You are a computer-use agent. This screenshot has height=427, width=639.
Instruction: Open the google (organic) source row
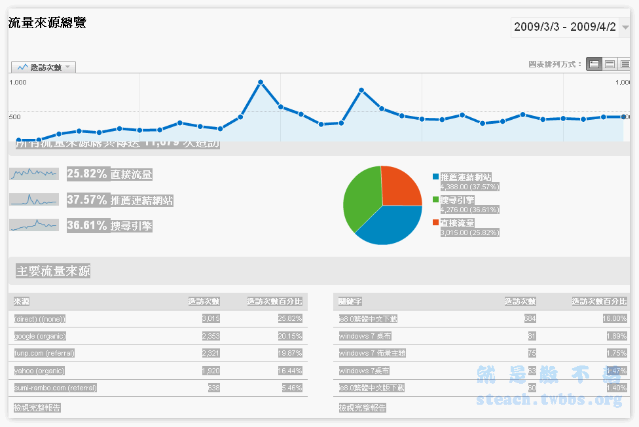40,336
